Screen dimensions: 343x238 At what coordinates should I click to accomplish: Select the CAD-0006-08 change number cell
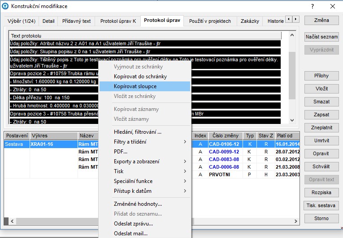[226, 167]
